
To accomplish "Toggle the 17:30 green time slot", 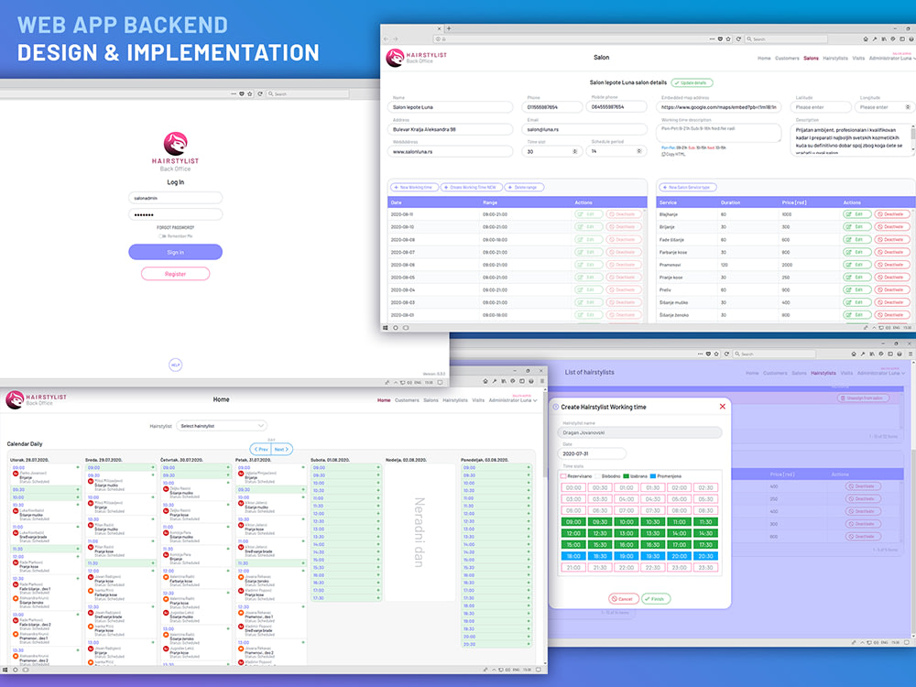I will coord(705,544).
